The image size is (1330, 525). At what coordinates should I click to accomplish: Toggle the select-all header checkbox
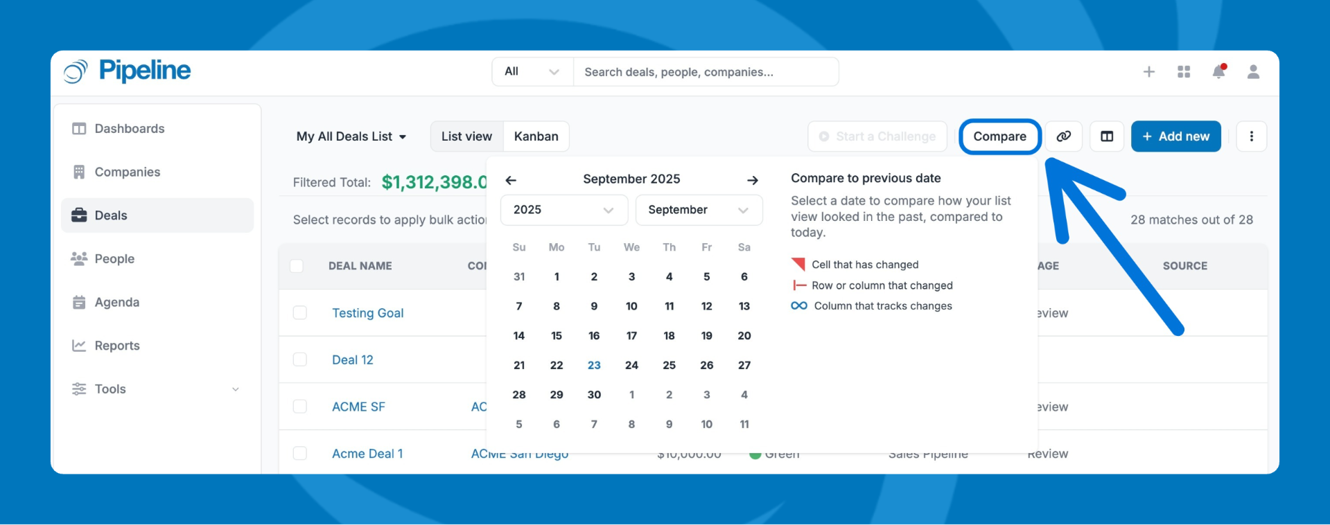click(x=297, y=266)
